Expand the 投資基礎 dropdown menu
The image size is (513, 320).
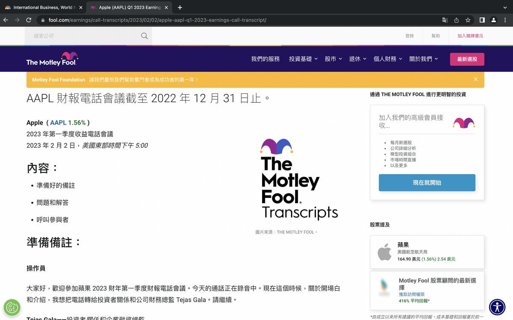click(x=303, y=59)
